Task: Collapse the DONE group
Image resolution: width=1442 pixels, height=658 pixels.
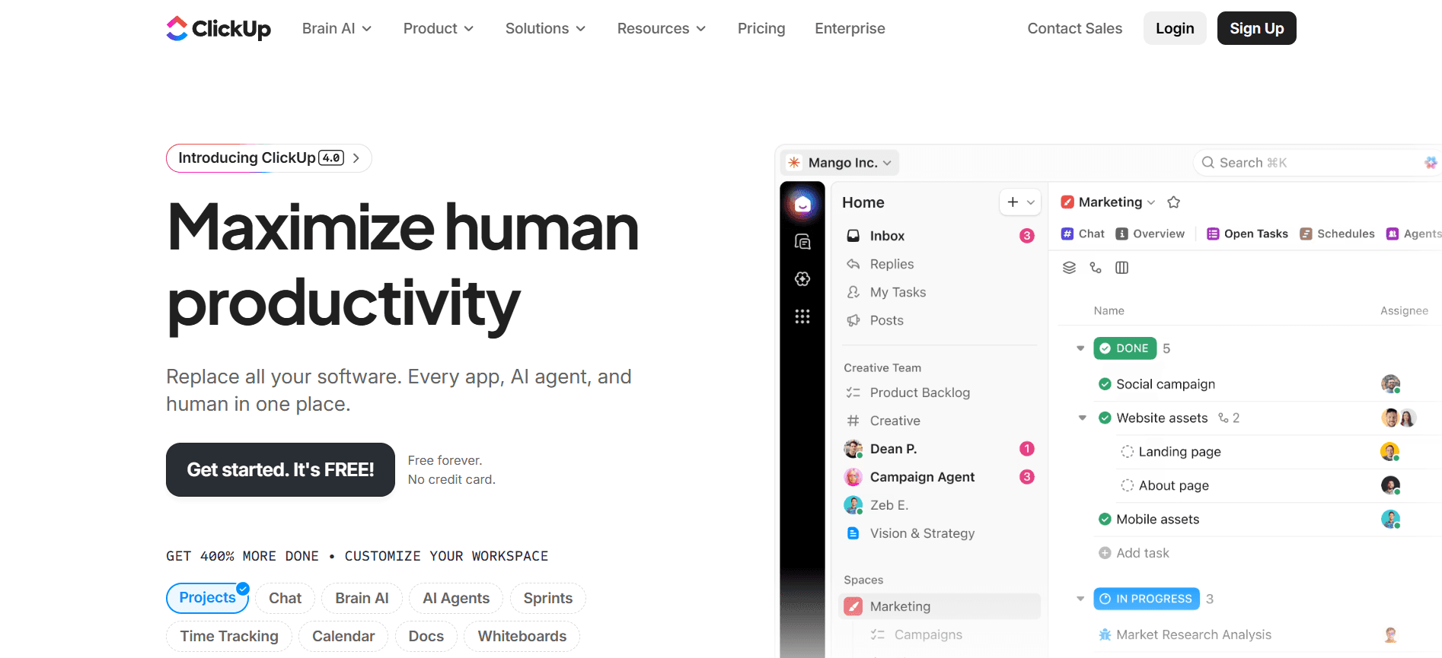Action: pos(1080,348)
